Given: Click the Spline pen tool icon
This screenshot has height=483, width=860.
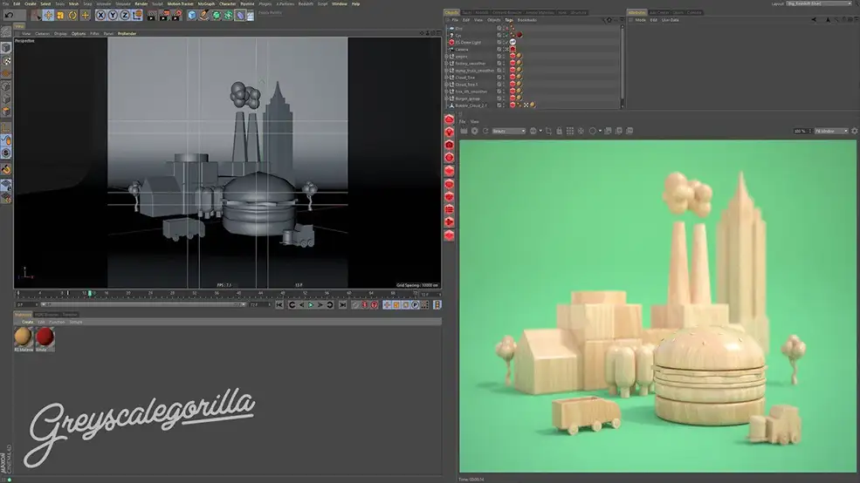Looking at the screenshot, I should (204, 16).
